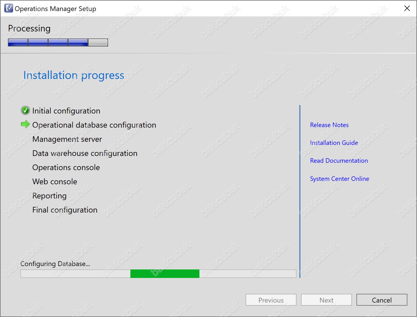Click the 'Operations Manager Setup' window title
This screenshot has width=417, height=317.
[55, 9]
